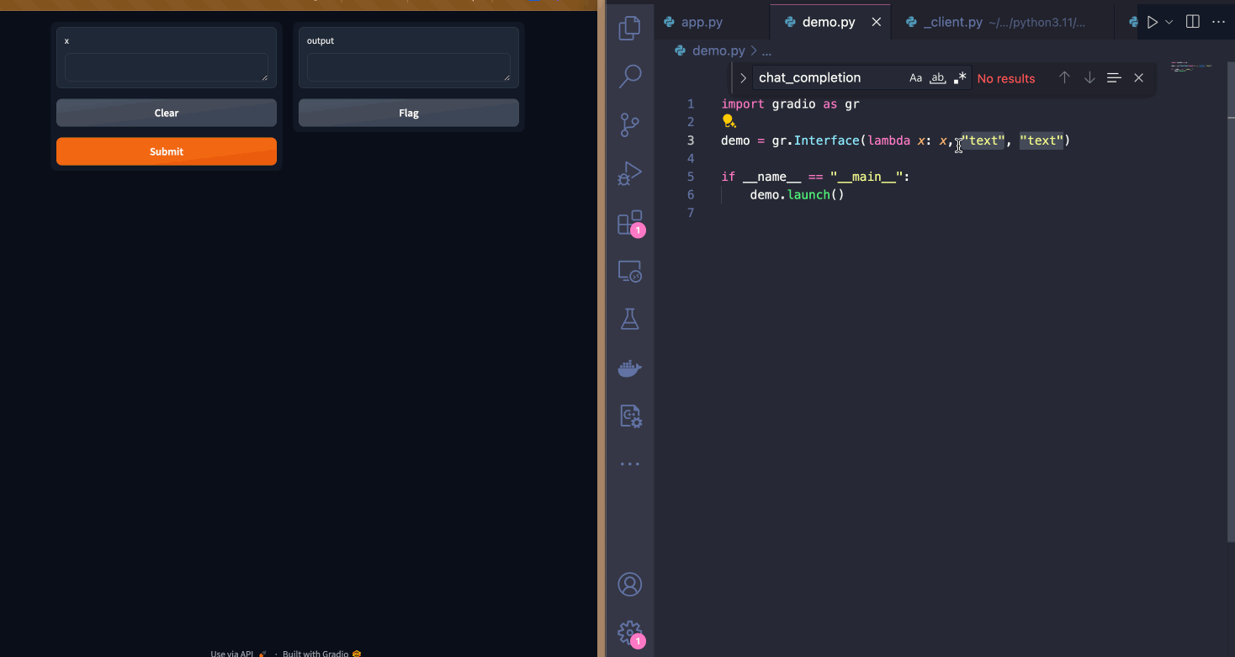Open the Testing flask view

629,319
